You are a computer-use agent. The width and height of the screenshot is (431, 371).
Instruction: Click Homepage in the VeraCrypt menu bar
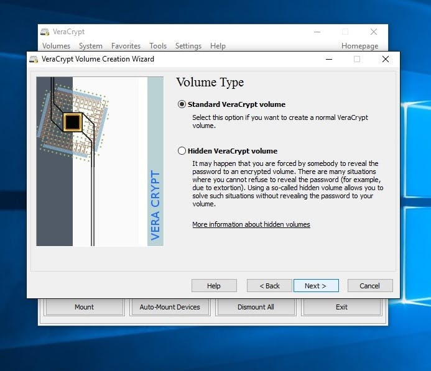(x=359, y=46)
